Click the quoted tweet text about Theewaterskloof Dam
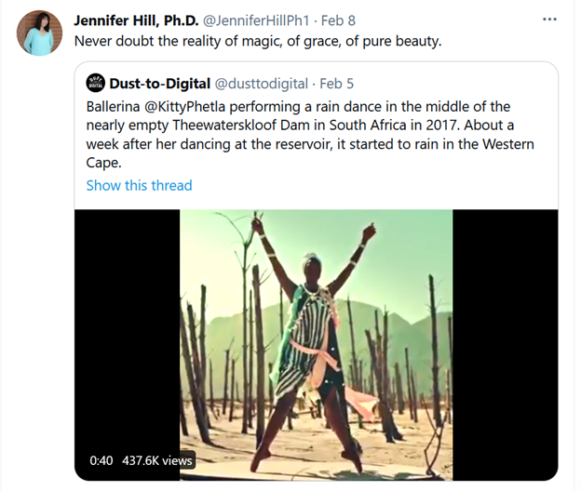The image size is (581, 491). 310,135
